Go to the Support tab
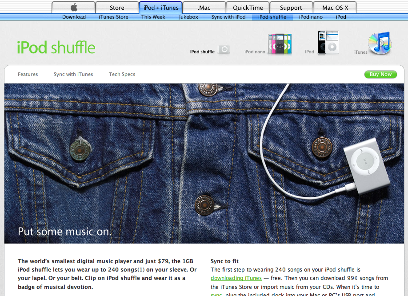This screenshot has width=408, height=296. 291,8
